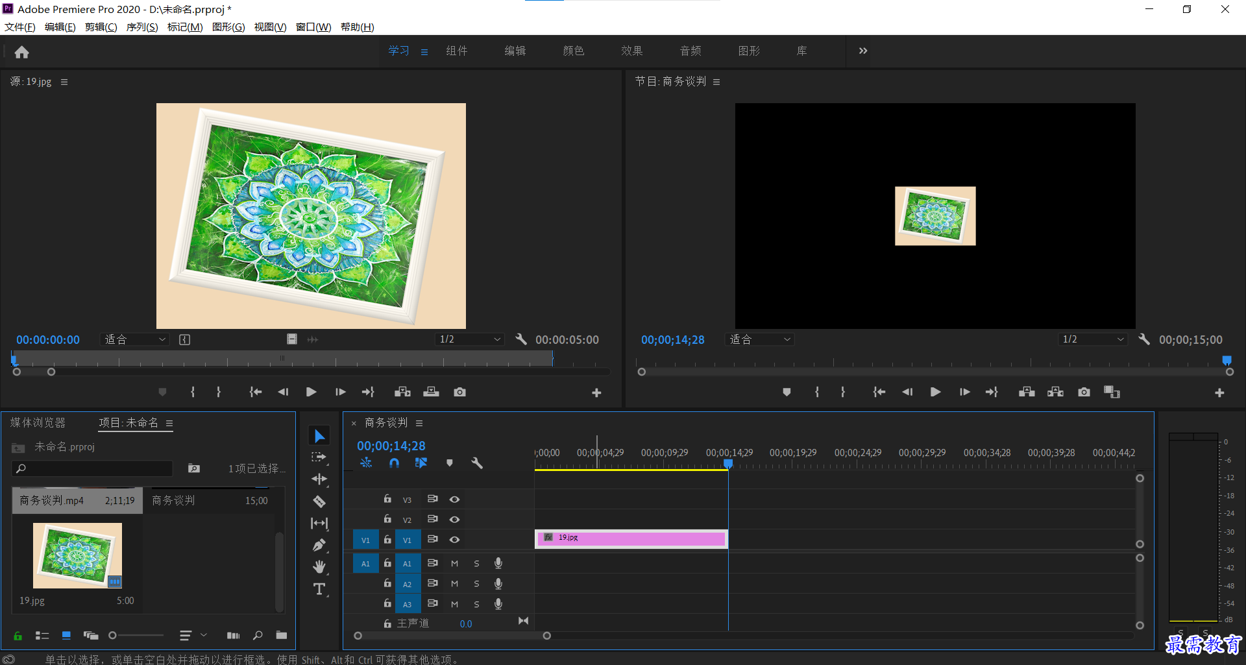Select the Ripple Edit tool
The height and width of the screenshot is (665, 1246).
[x=319, y=479]
